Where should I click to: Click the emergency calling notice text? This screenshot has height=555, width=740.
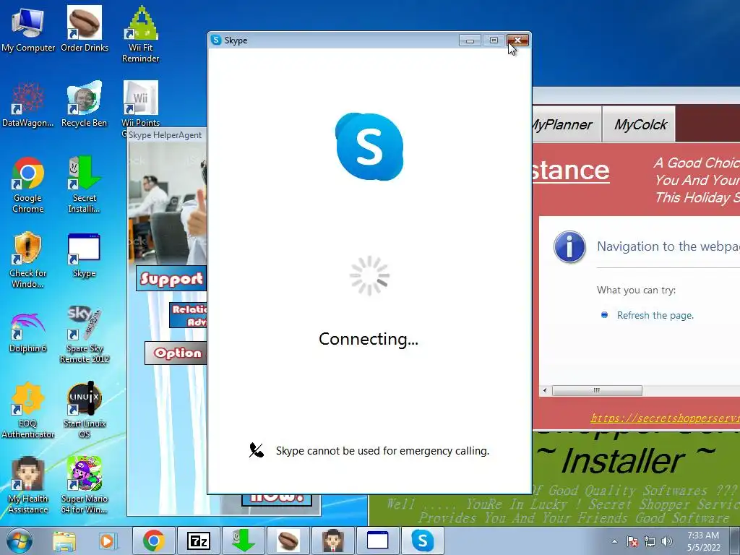point(382,451)
